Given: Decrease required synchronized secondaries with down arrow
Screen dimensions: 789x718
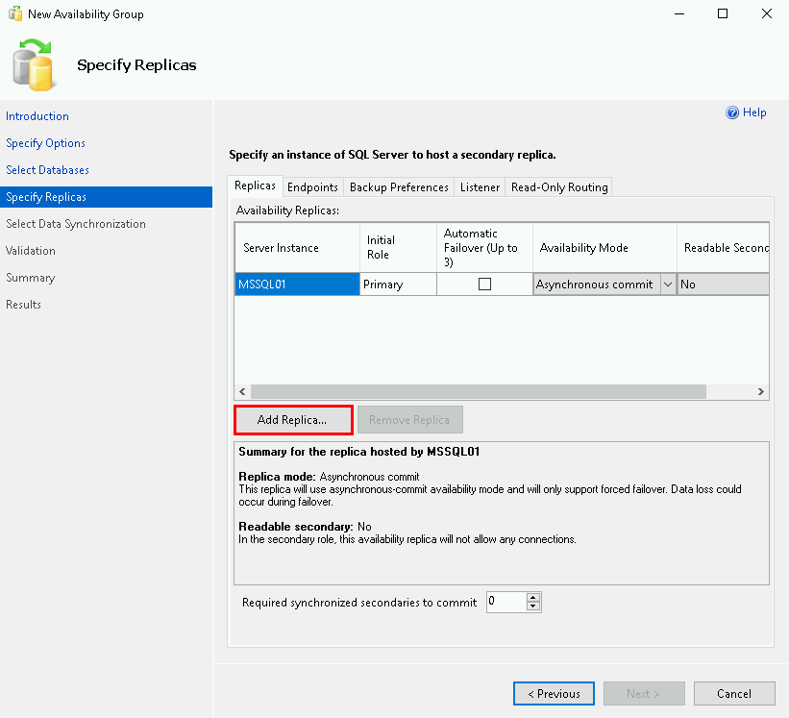Looking at the screenshot, I should [x=534, y=607].
